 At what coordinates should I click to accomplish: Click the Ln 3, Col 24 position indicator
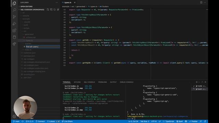133,122
